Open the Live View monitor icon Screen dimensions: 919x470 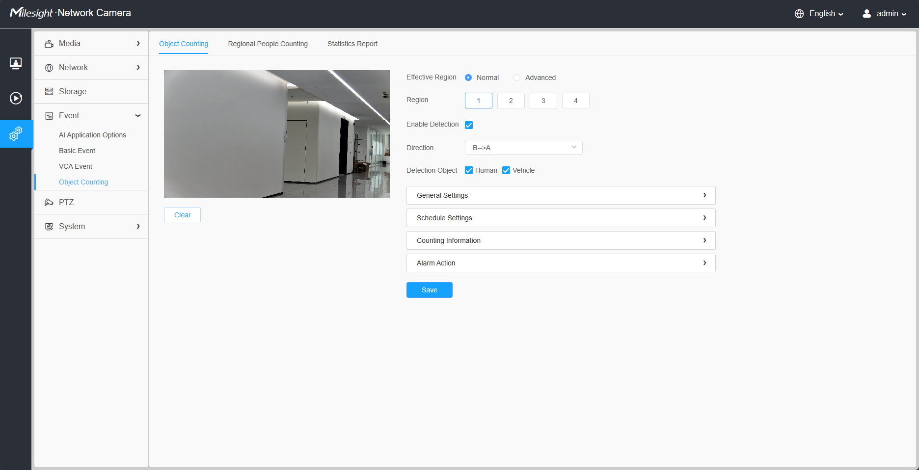tap(16, 63)
